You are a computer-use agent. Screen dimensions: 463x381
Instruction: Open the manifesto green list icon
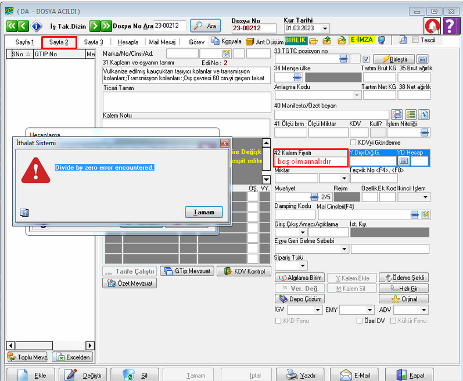coord(411,114)
